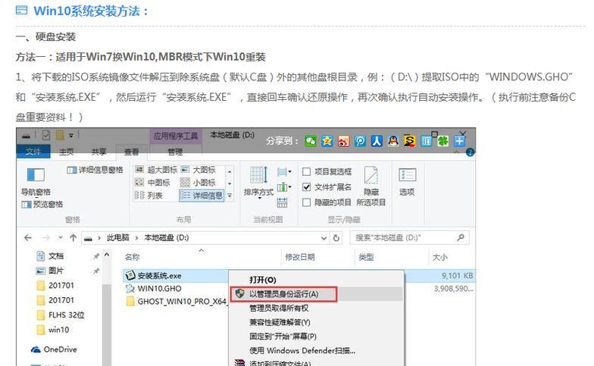Switch to 管理 tab

click(x=175, y=152)
